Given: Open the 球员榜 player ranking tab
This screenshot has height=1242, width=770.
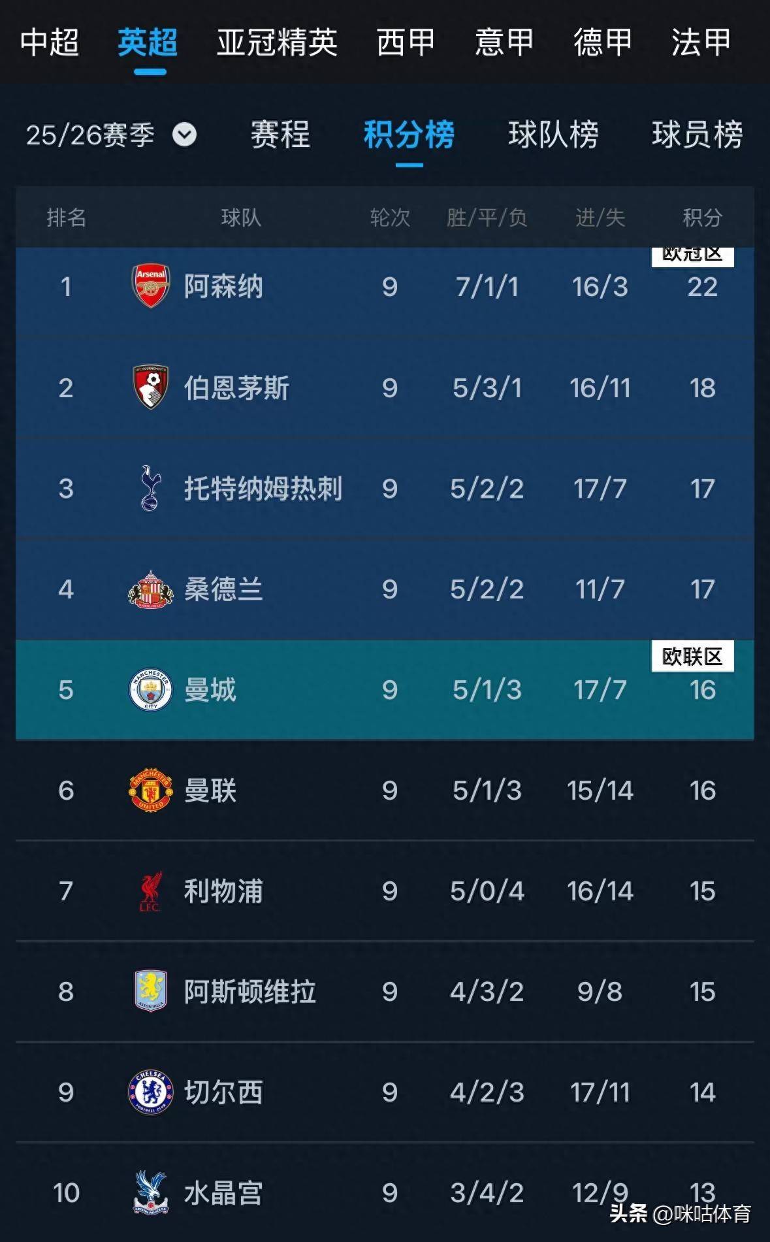Looking at the screenshot, I should pyautogui.click(x=697, y=135).
